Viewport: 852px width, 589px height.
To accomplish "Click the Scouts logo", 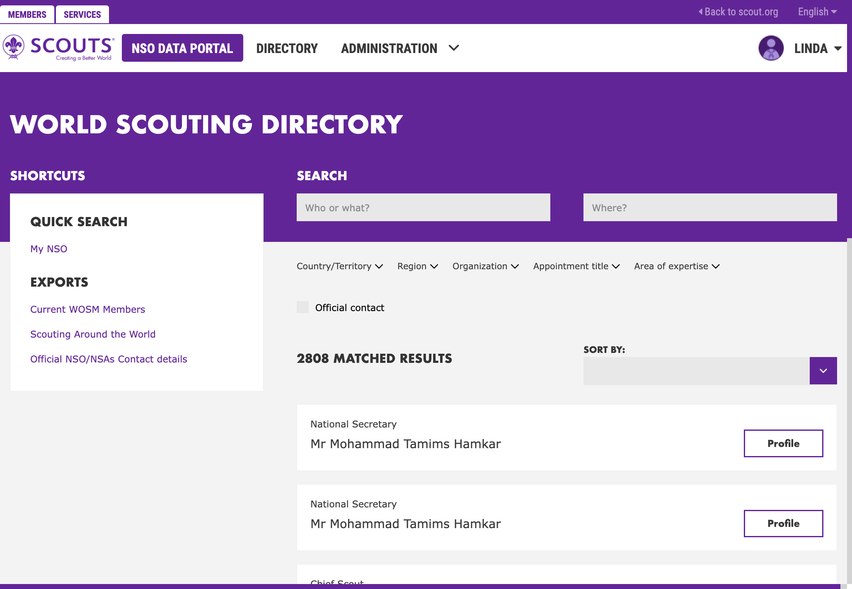I will click(x=58, y=48).
